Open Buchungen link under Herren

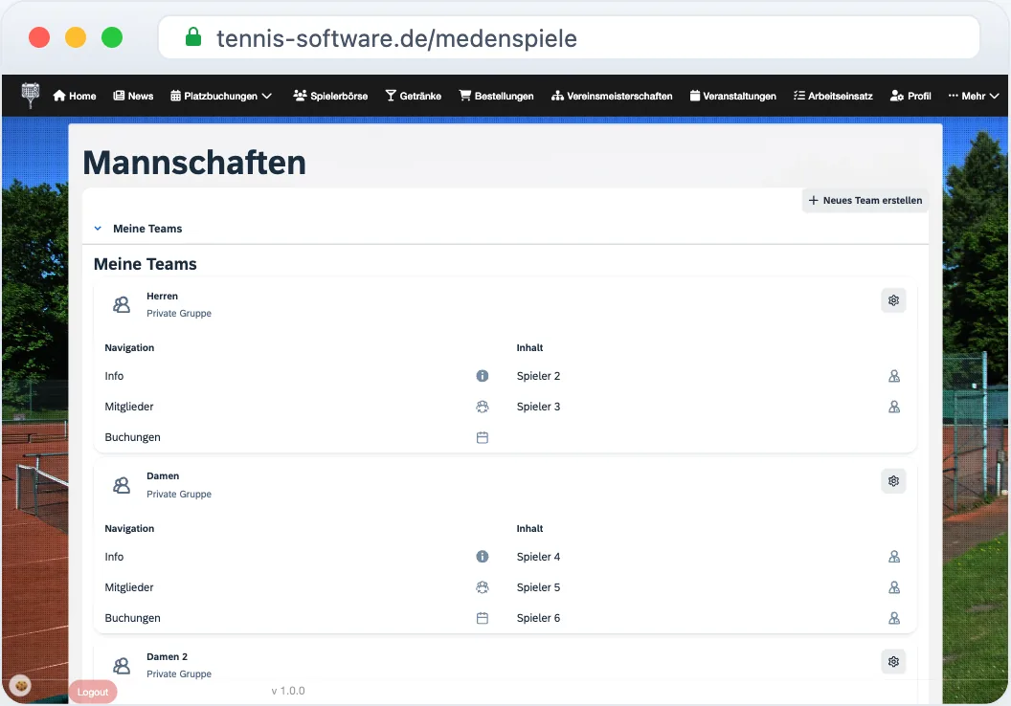[132, 437]
